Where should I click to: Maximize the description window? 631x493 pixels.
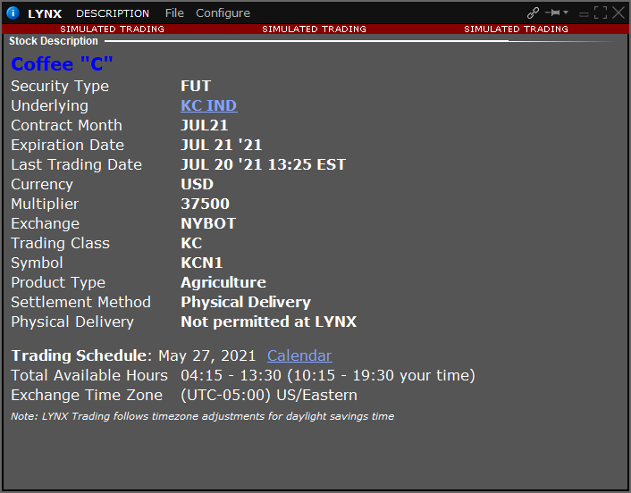click(601, 13)
